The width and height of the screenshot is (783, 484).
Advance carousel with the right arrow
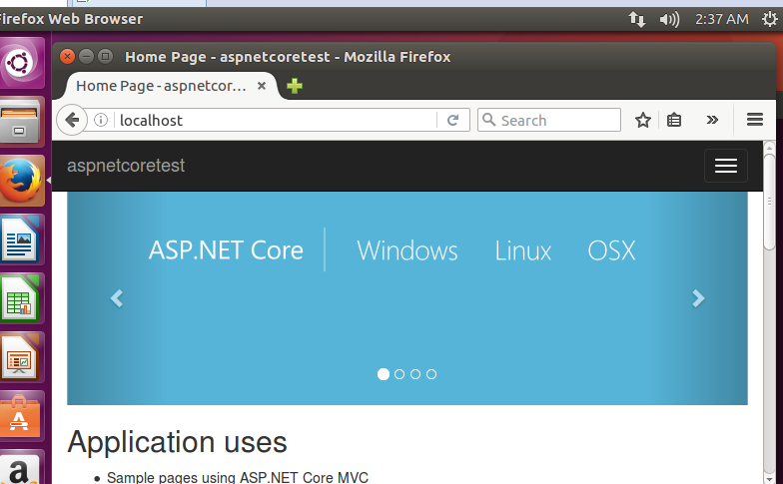[698, 298]
